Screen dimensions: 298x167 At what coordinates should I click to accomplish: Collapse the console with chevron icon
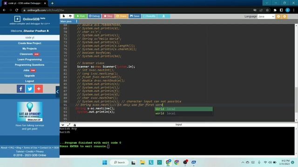click(x=63, y=125)
